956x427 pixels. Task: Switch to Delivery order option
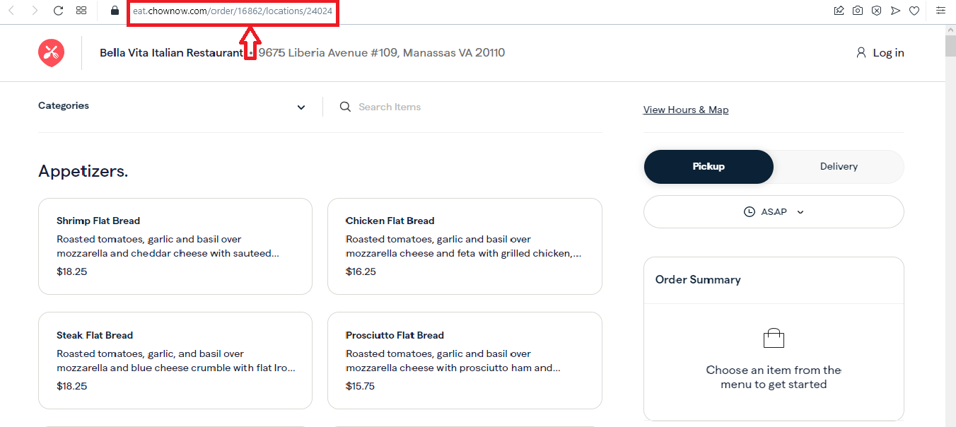tap(839, 167)
